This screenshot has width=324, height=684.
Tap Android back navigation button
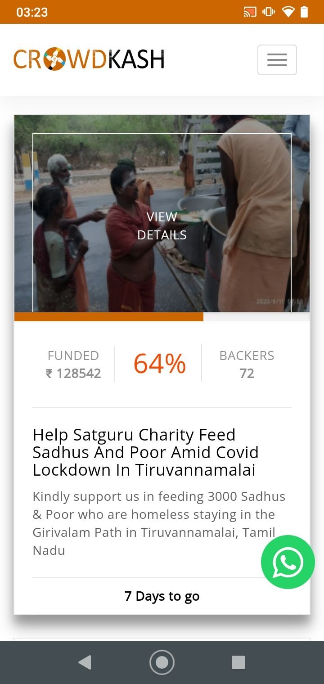click(x=85, y=662)
